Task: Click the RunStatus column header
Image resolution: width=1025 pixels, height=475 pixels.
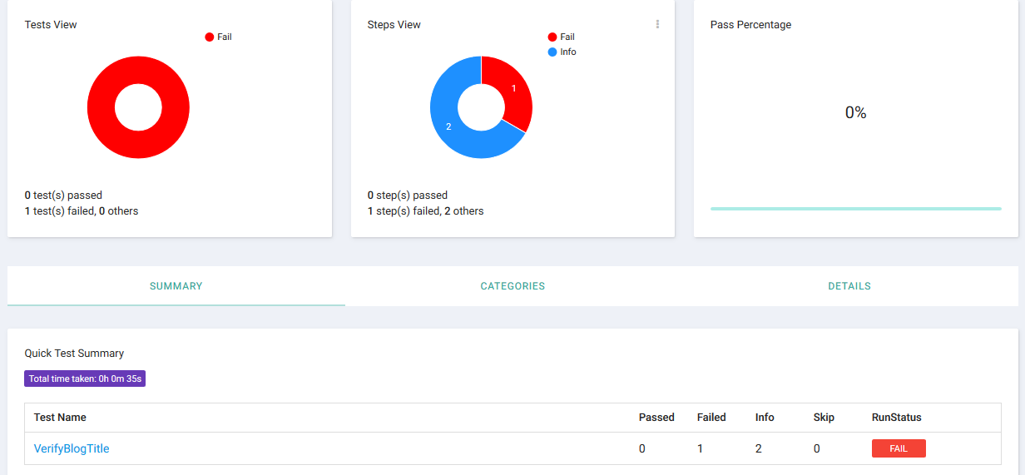Action: tap(896, 418)
